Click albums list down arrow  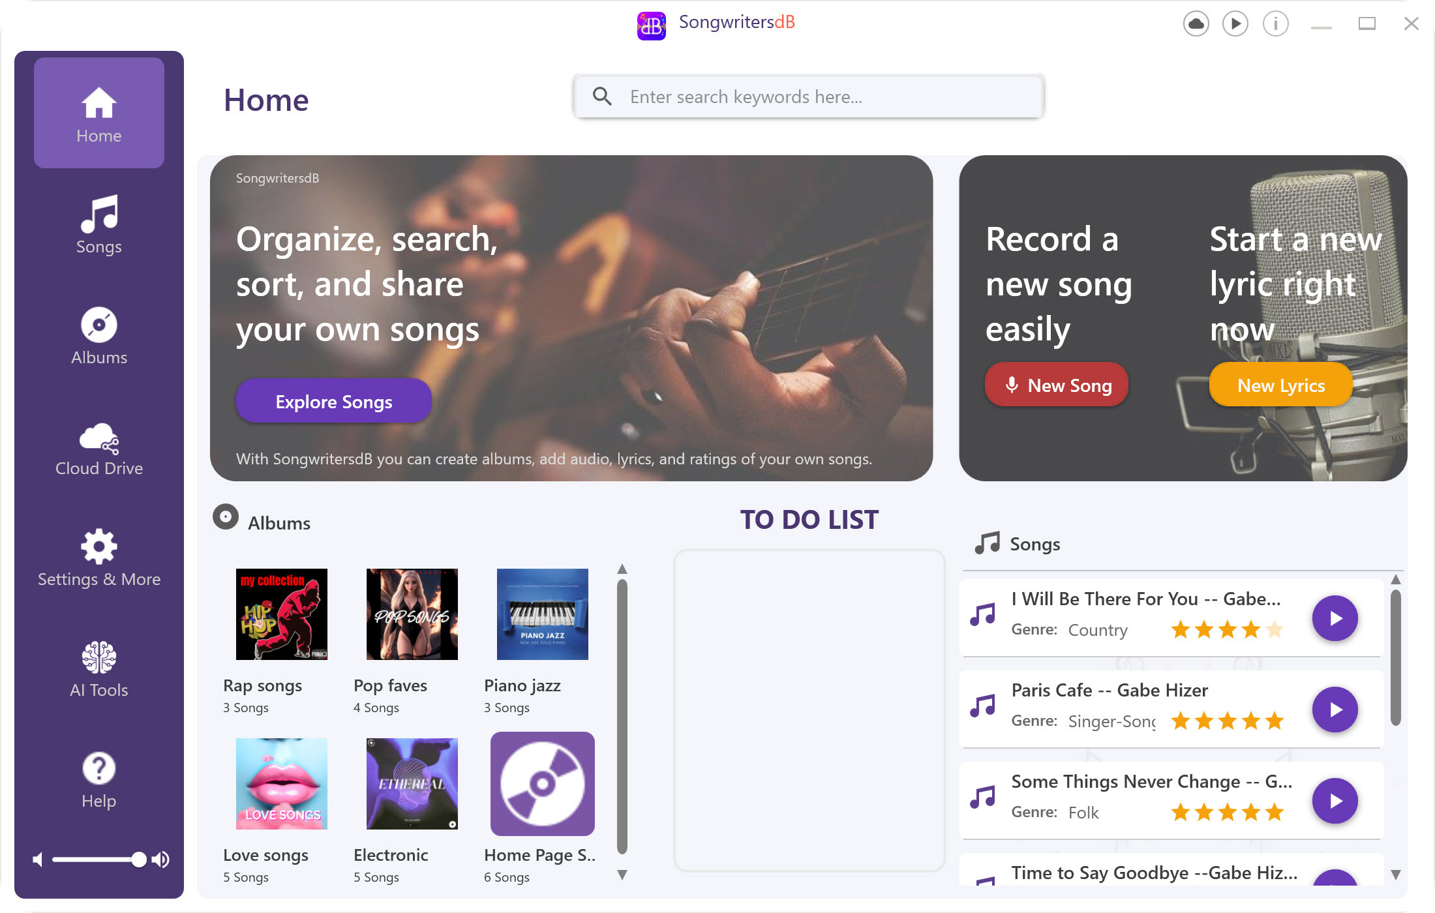point(622,875)
